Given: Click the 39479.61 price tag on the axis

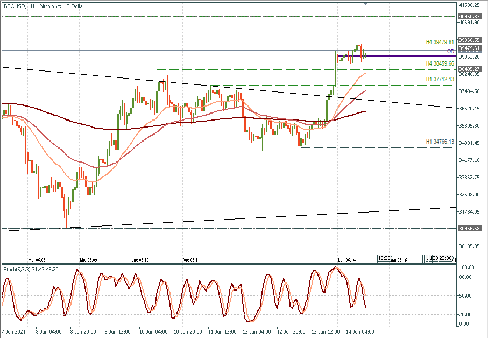Looking at the screenshot, I should (469, 48).
